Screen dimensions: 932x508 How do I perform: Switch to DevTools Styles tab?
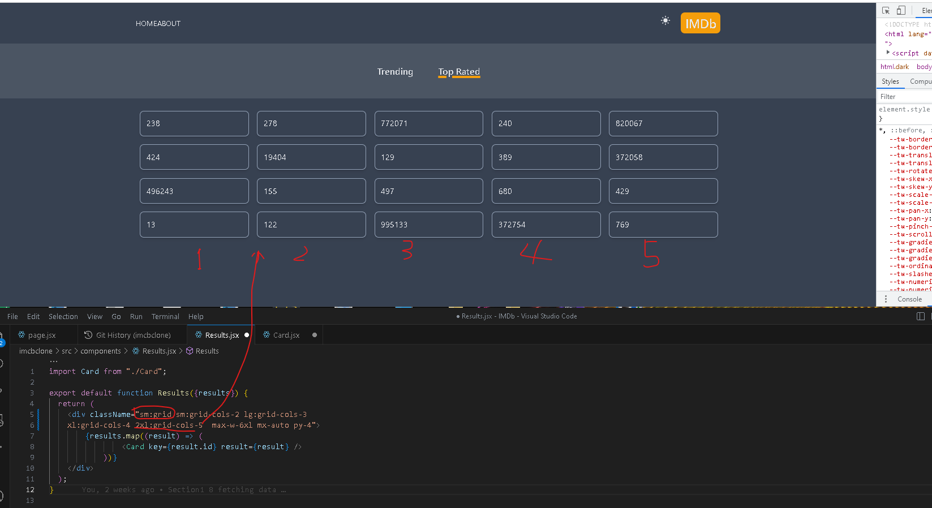[890, 81]
